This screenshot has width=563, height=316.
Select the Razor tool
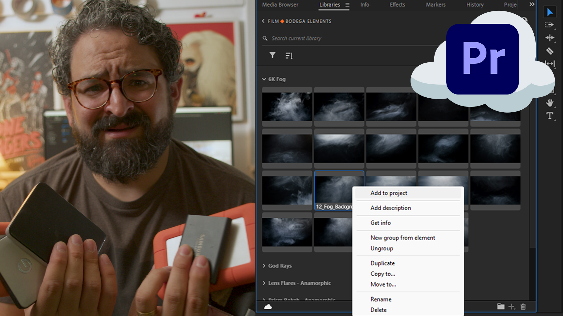[x=550, y=51]
